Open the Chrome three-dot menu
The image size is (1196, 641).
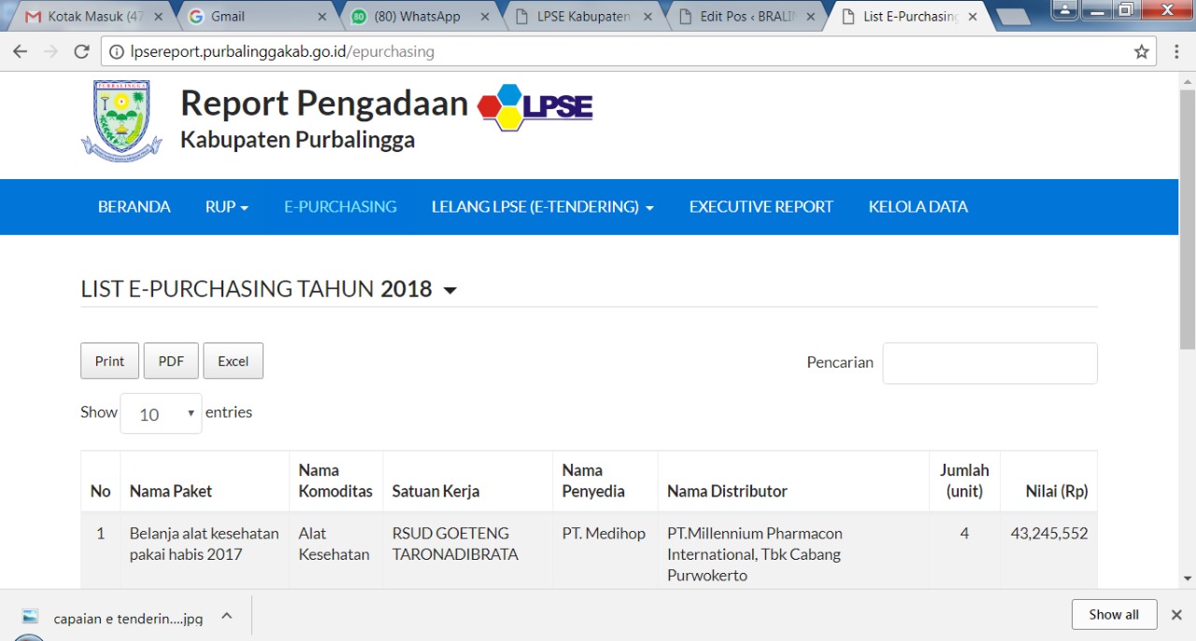point(1176,51)
